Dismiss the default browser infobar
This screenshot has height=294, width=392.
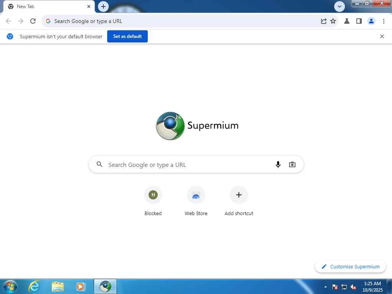(x=382, y=36)
